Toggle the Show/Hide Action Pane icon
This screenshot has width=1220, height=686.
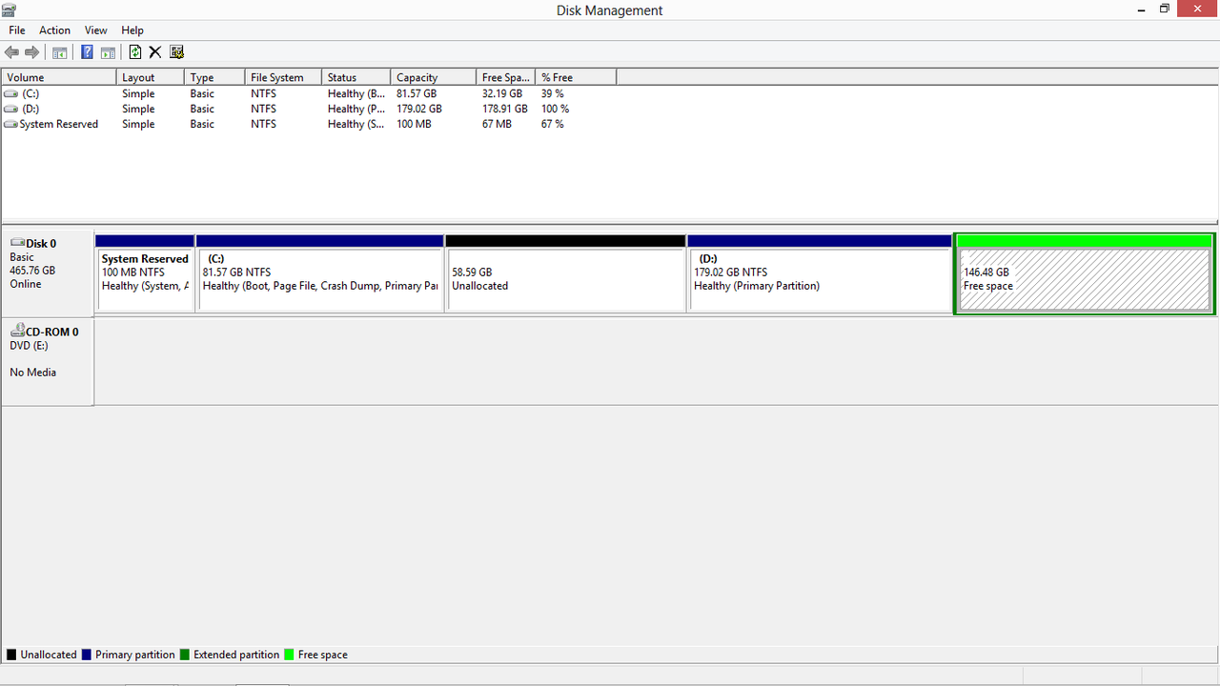coord(108,52)
